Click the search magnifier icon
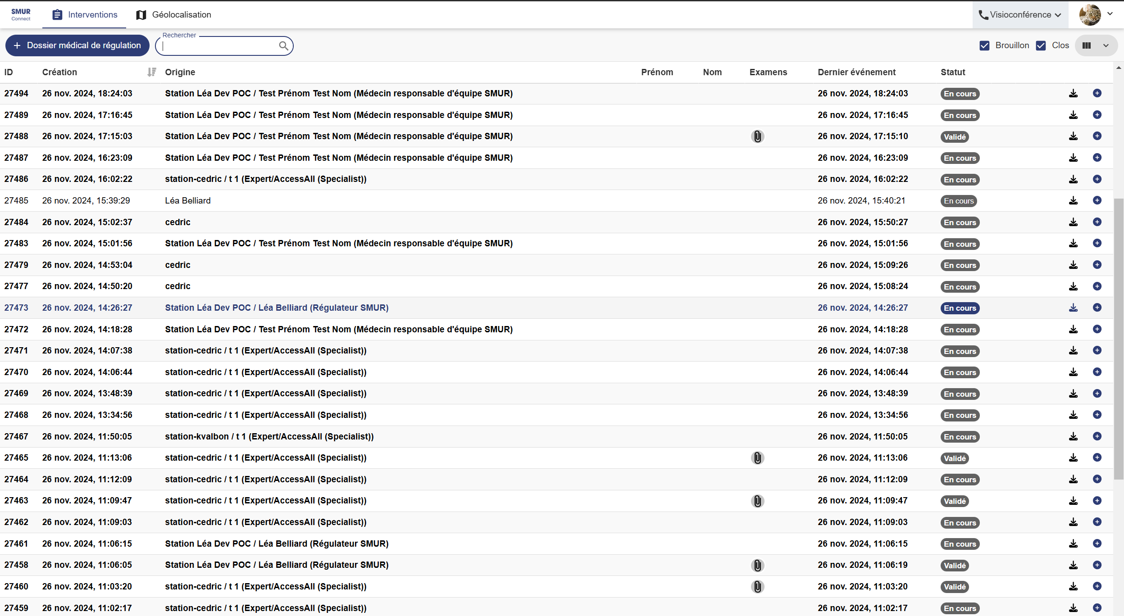Image resolution: width=1124 pixels, height=616 pixels. (283, 46)
